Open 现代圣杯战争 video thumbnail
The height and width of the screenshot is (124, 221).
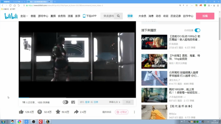pos(154,112)
